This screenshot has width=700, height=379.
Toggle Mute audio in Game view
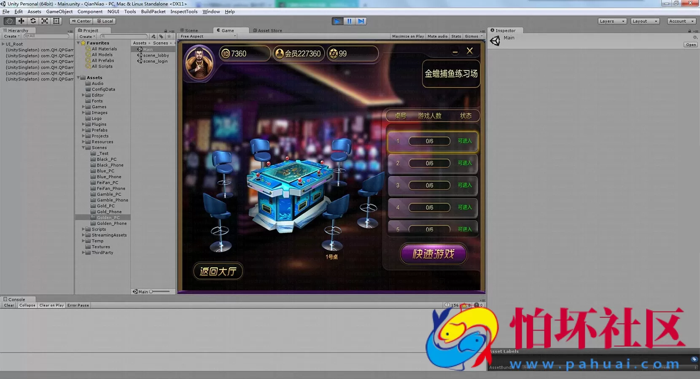pyautogui.click(x=437, y=36)
